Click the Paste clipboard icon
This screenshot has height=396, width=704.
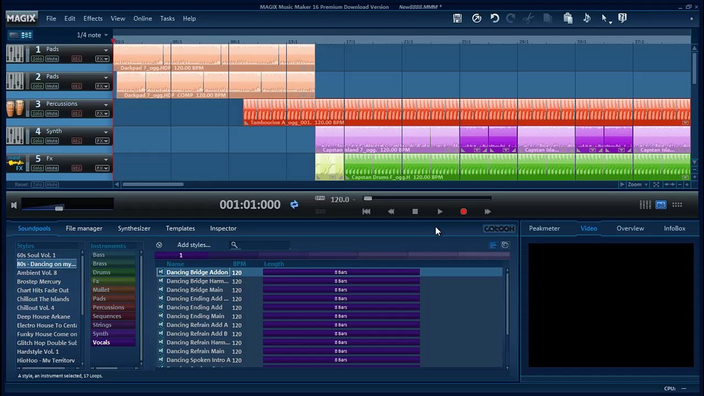coord(568,18)
